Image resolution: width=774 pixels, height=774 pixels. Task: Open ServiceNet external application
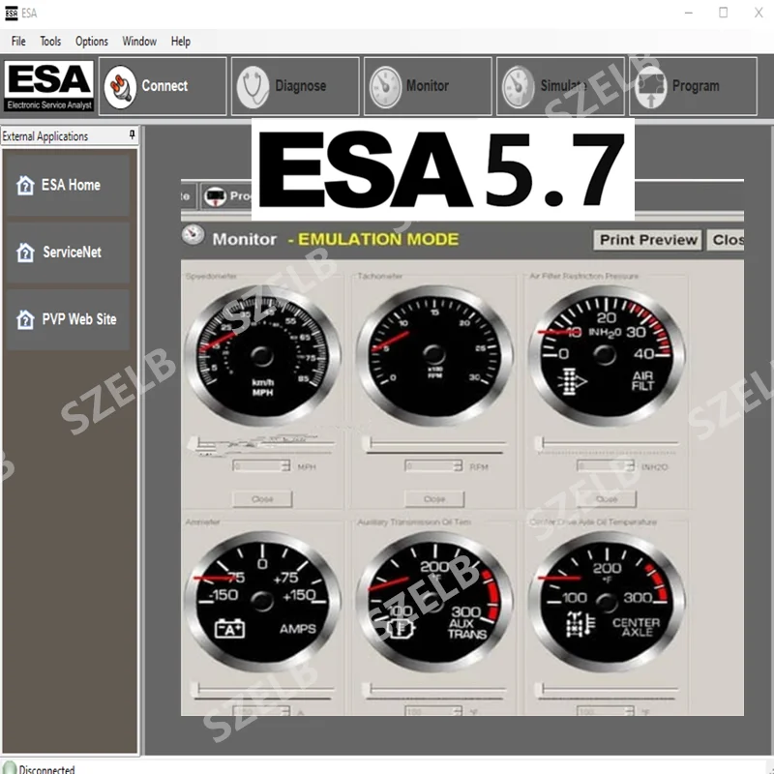click(68, 253)
